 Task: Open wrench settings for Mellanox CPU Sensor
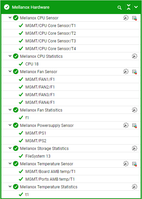point(126,18)
